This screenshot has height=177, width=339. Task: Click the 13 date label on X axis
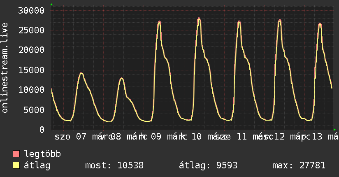point(317,137)
